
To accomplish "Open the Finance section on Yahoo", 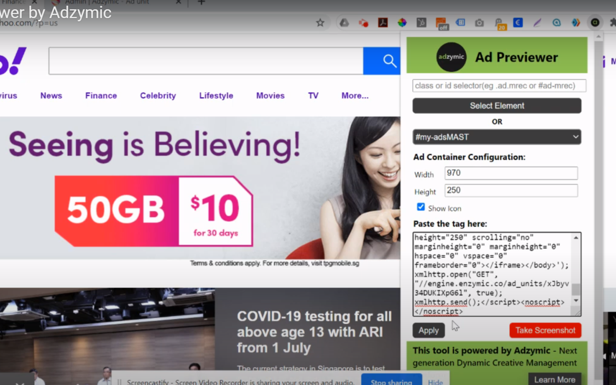I will 101,96.
